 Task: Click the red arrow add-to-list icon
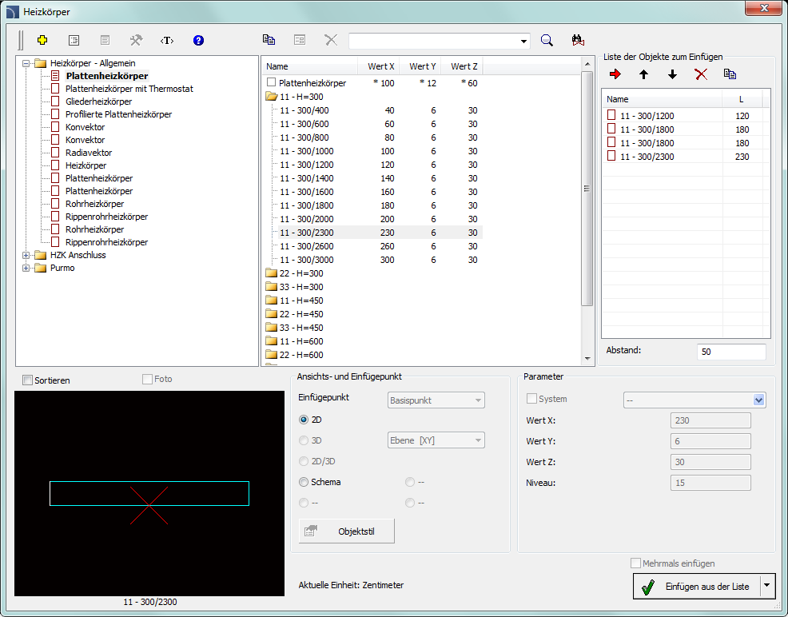pyautogui.click(x=615, y=74)
